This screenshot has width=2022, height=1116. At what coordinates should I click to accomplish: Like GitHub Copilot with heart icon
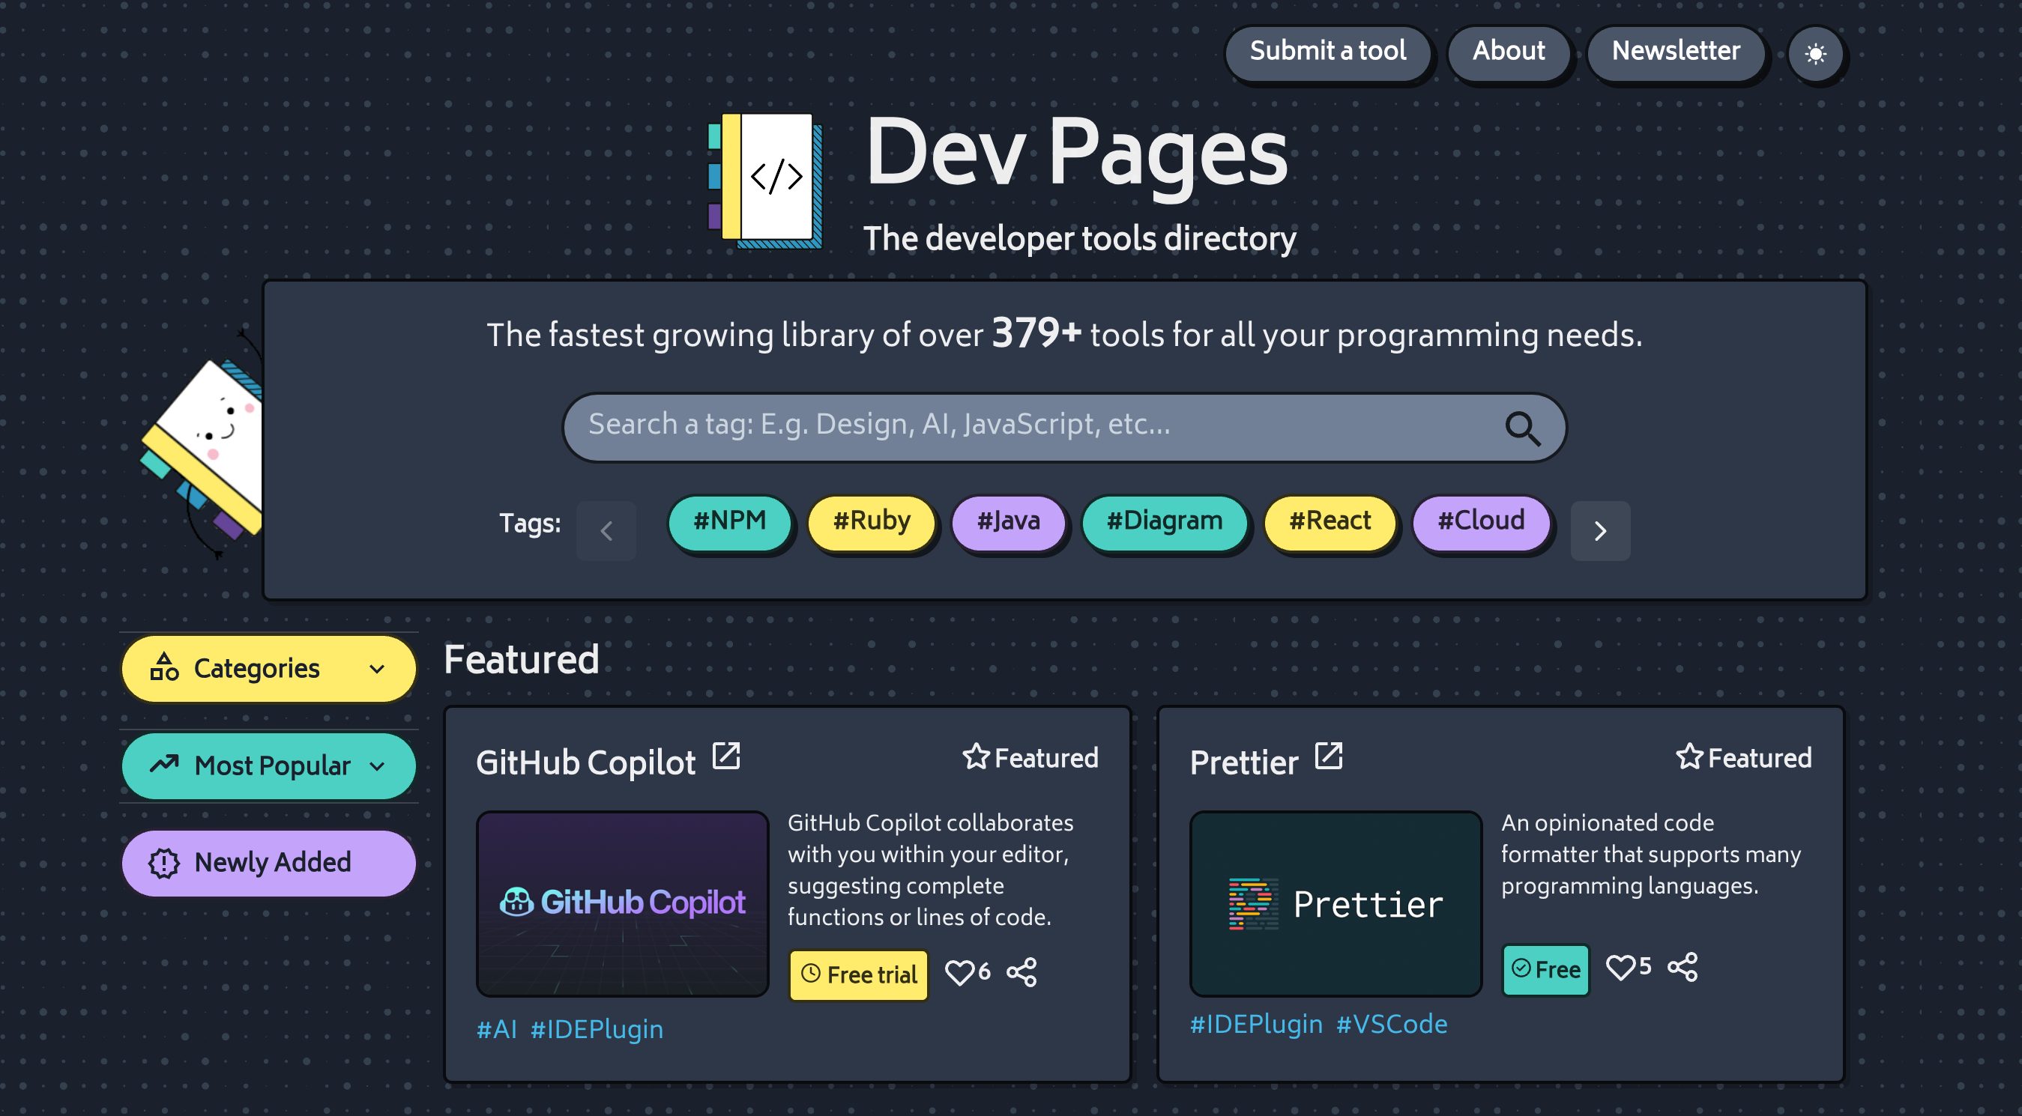[959, 972]
